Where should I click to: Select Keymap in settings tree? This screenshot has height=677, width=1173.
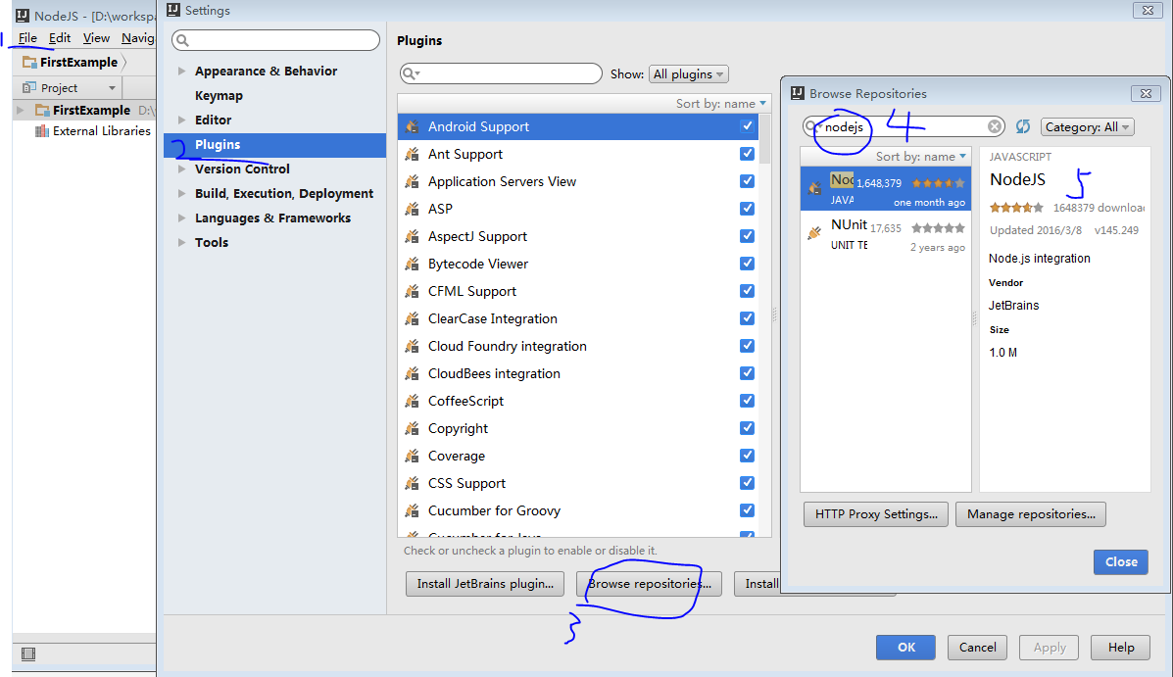[x=219, y=96]
